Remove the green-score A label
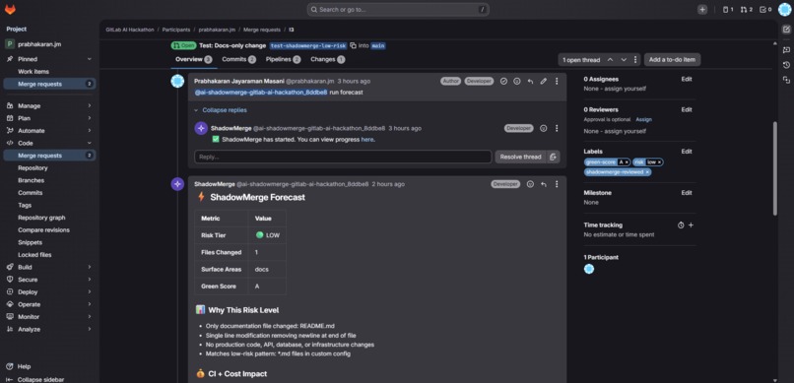 (627, 161)
